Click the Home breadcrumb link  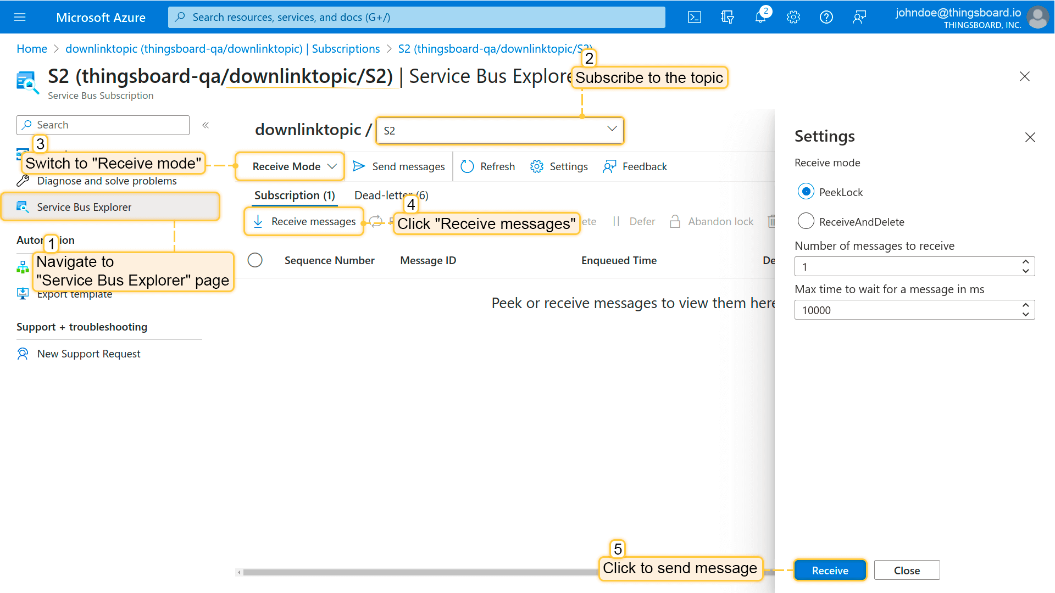pyautogui.click(x=32, y=49)
